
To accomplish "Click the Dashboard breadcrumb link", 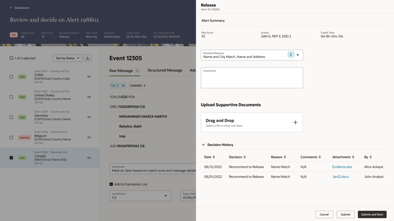I will point(22,8).
